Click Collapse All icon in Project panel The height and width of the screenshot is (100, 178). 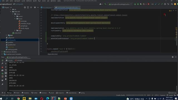point(31,7)
